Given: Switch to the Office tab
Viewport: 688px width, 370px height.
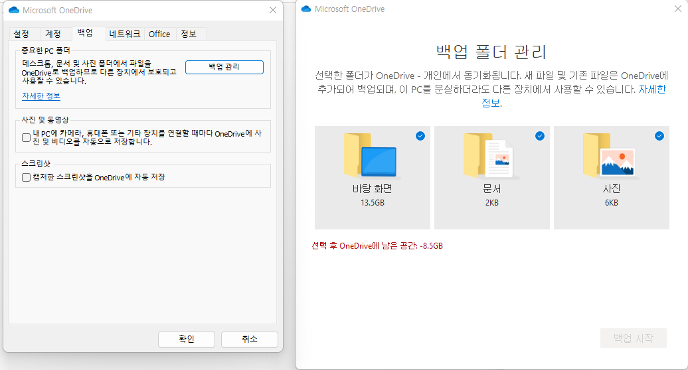Looking at the screenshot, I should 159,34.
